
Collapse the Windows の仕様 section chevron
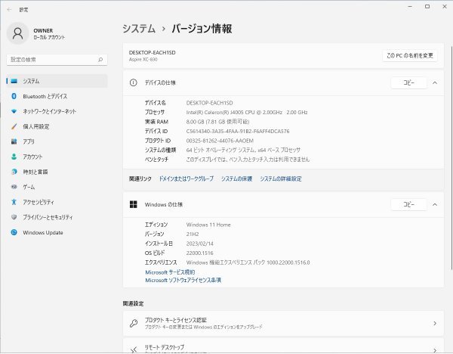click(x=435, y=205)
